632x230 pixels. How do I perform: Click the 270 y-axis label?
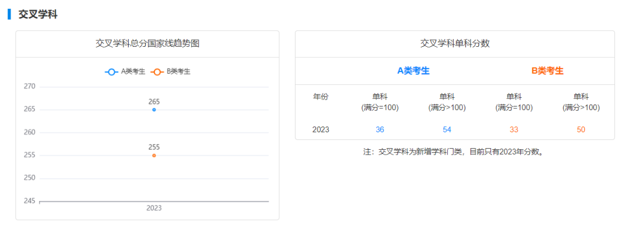tap(30, 86)
